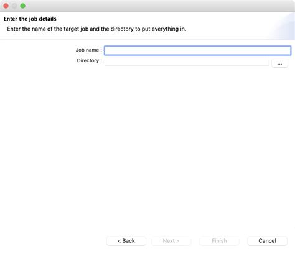Click the "Directory :" label
Screen dimensions: 295x254
click(90, 60)
